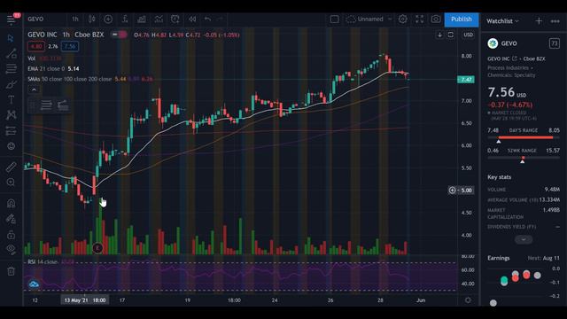Viewport: 567px width, 319px height.
Task: Open the chart layout selector square icon
Action: (x=335, y=19)
